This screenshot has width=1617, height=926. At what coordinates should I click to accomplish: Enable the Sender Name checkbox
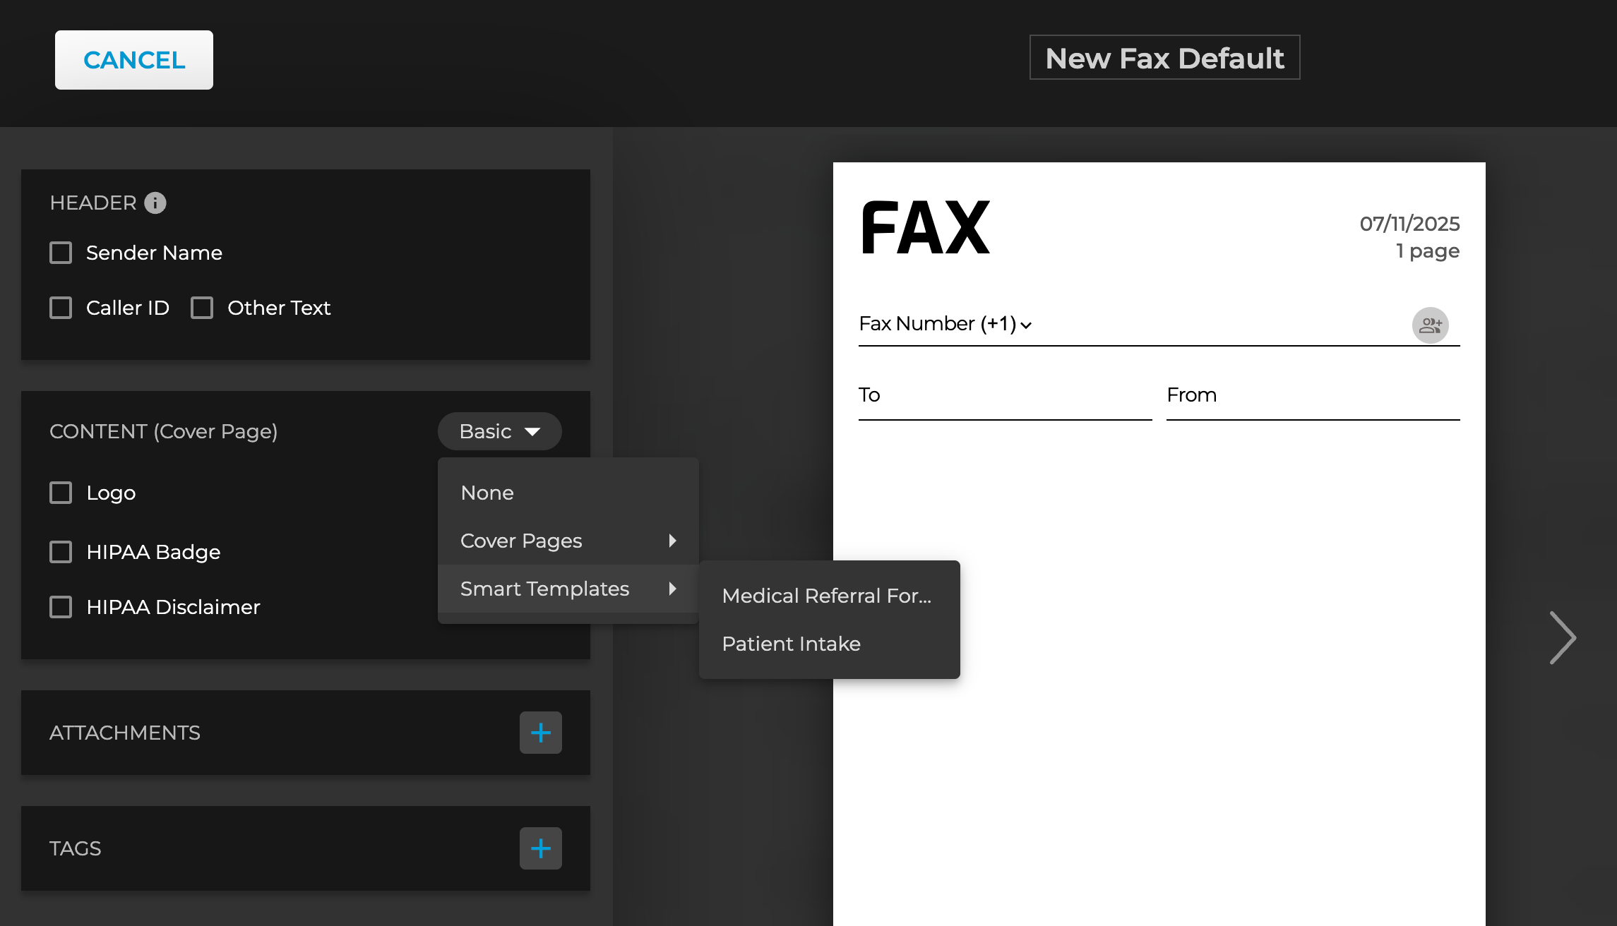(x=61, y=253)
